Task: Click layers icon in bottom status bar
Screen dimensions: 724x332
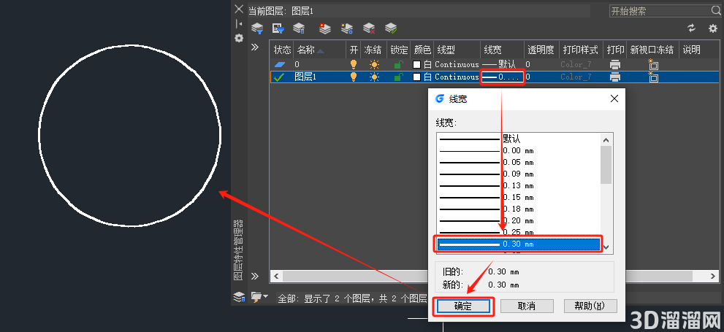Action: pos(239,297)
